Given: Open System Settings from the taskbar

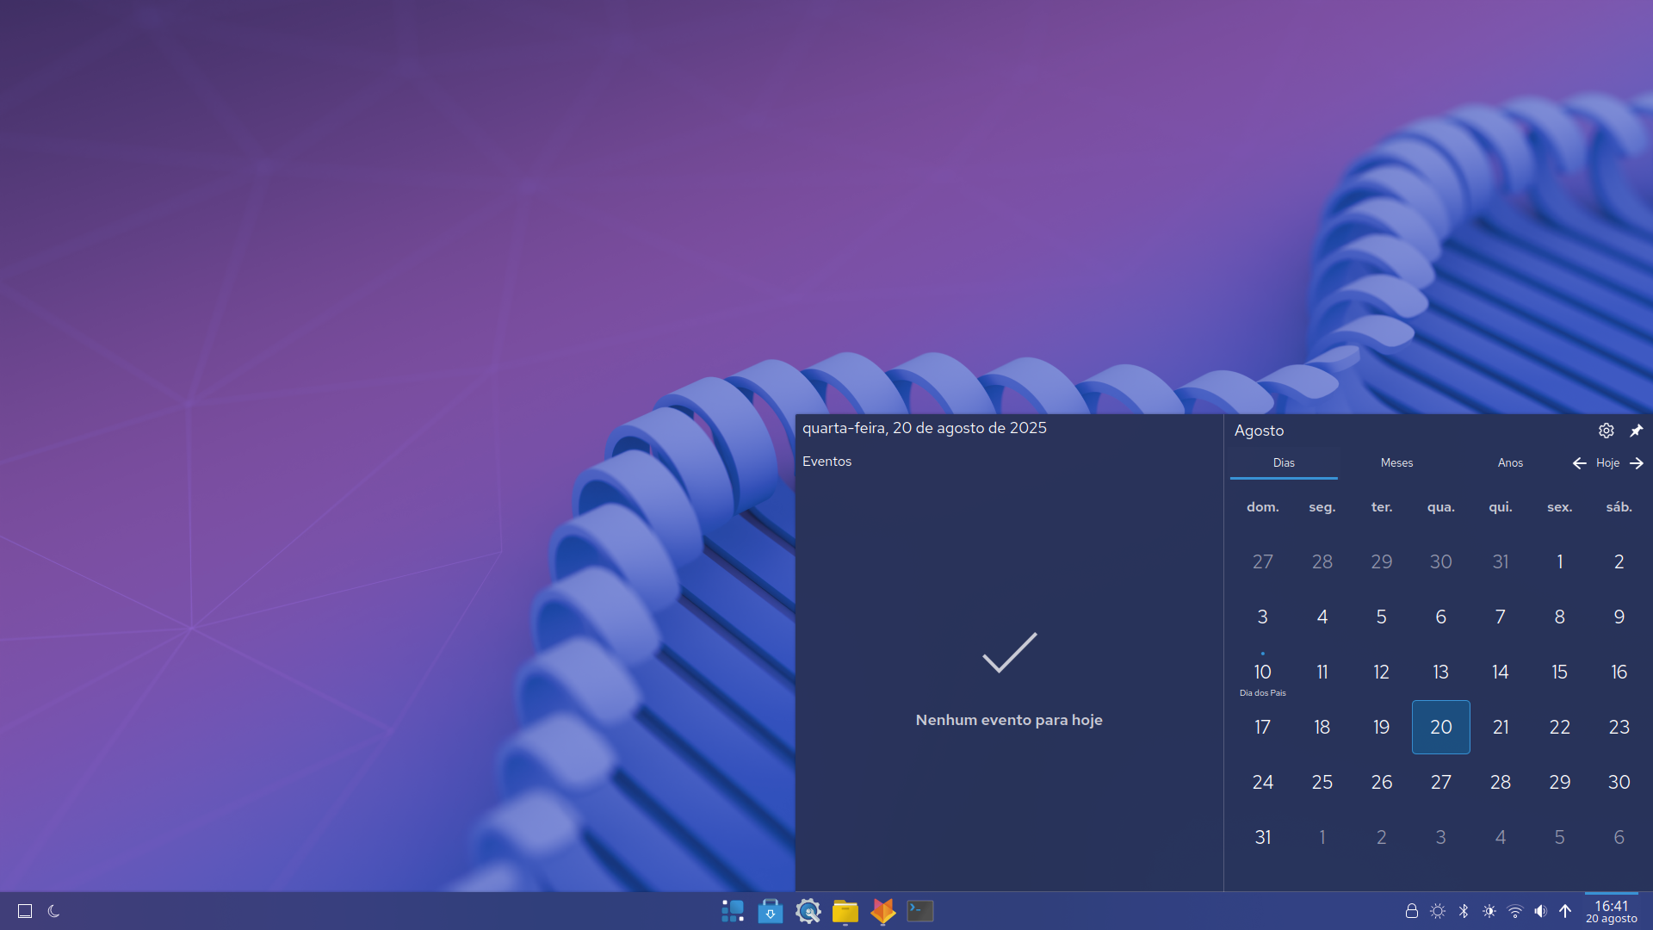Looking at the screenshot, I should click(808, 910).
